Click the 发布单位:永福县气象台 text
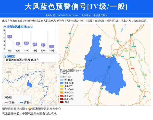This screenshot has width=153, height=120. [x=94, y=15]
